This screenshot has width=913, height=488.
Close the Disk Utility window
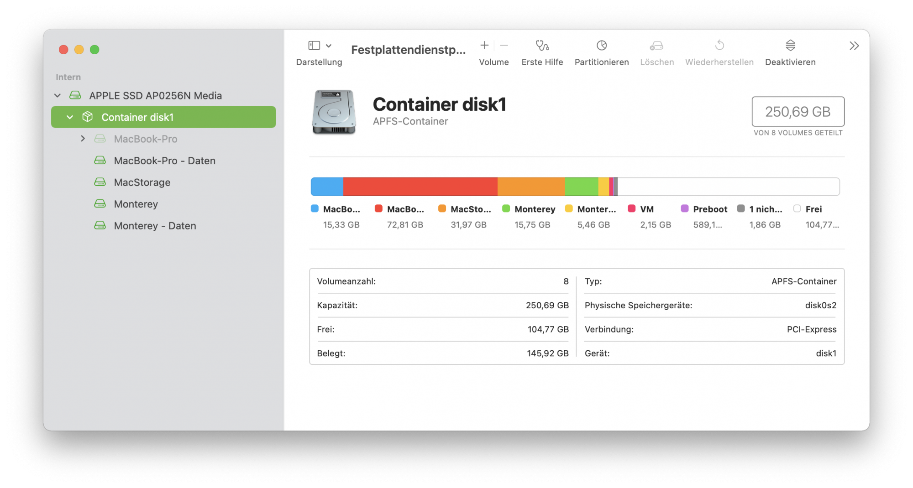click(x=63, y=49)
